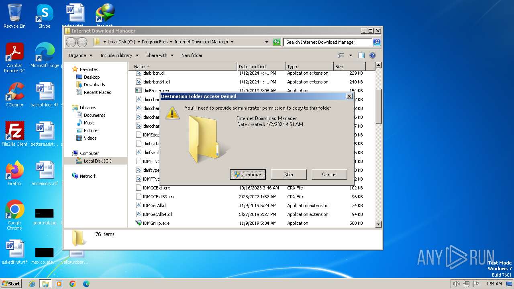
Task: Click the search magnifier icon
Action: tap(376, 42)
